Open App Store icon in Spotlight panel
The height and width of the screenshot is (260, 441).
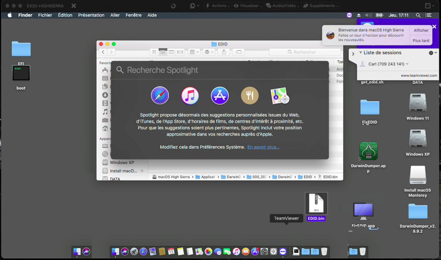pos(220,95)
